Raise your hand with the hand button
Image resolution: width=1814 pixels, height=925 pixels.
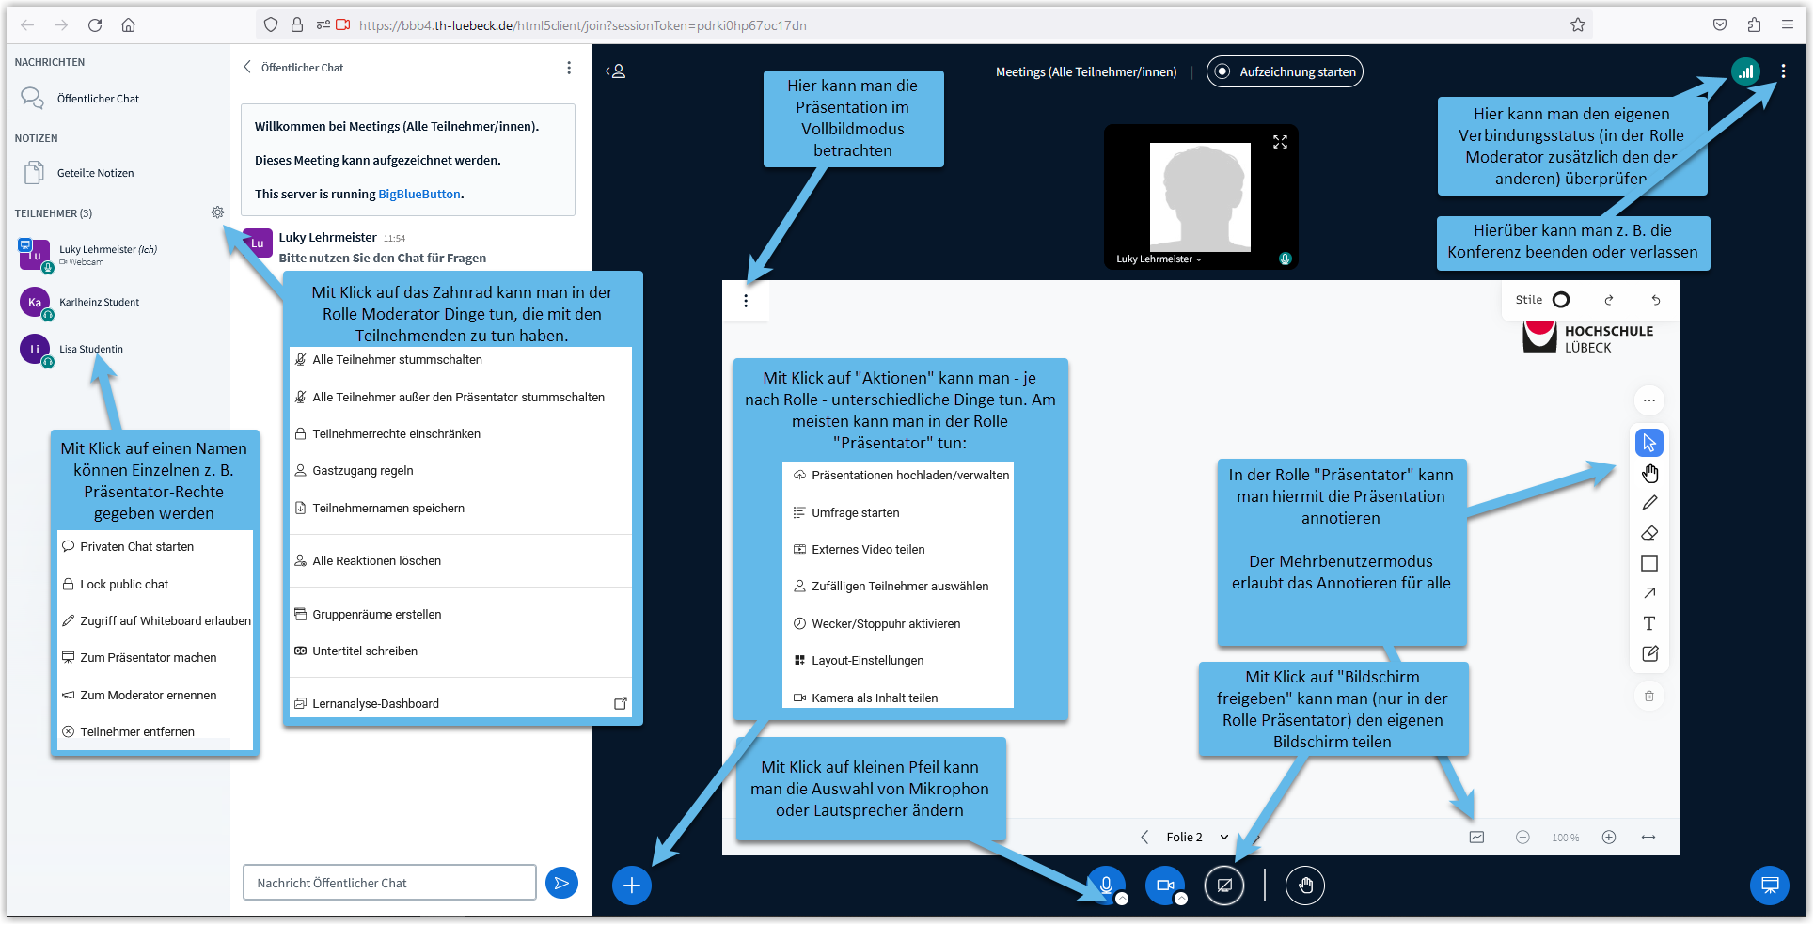1304,885
